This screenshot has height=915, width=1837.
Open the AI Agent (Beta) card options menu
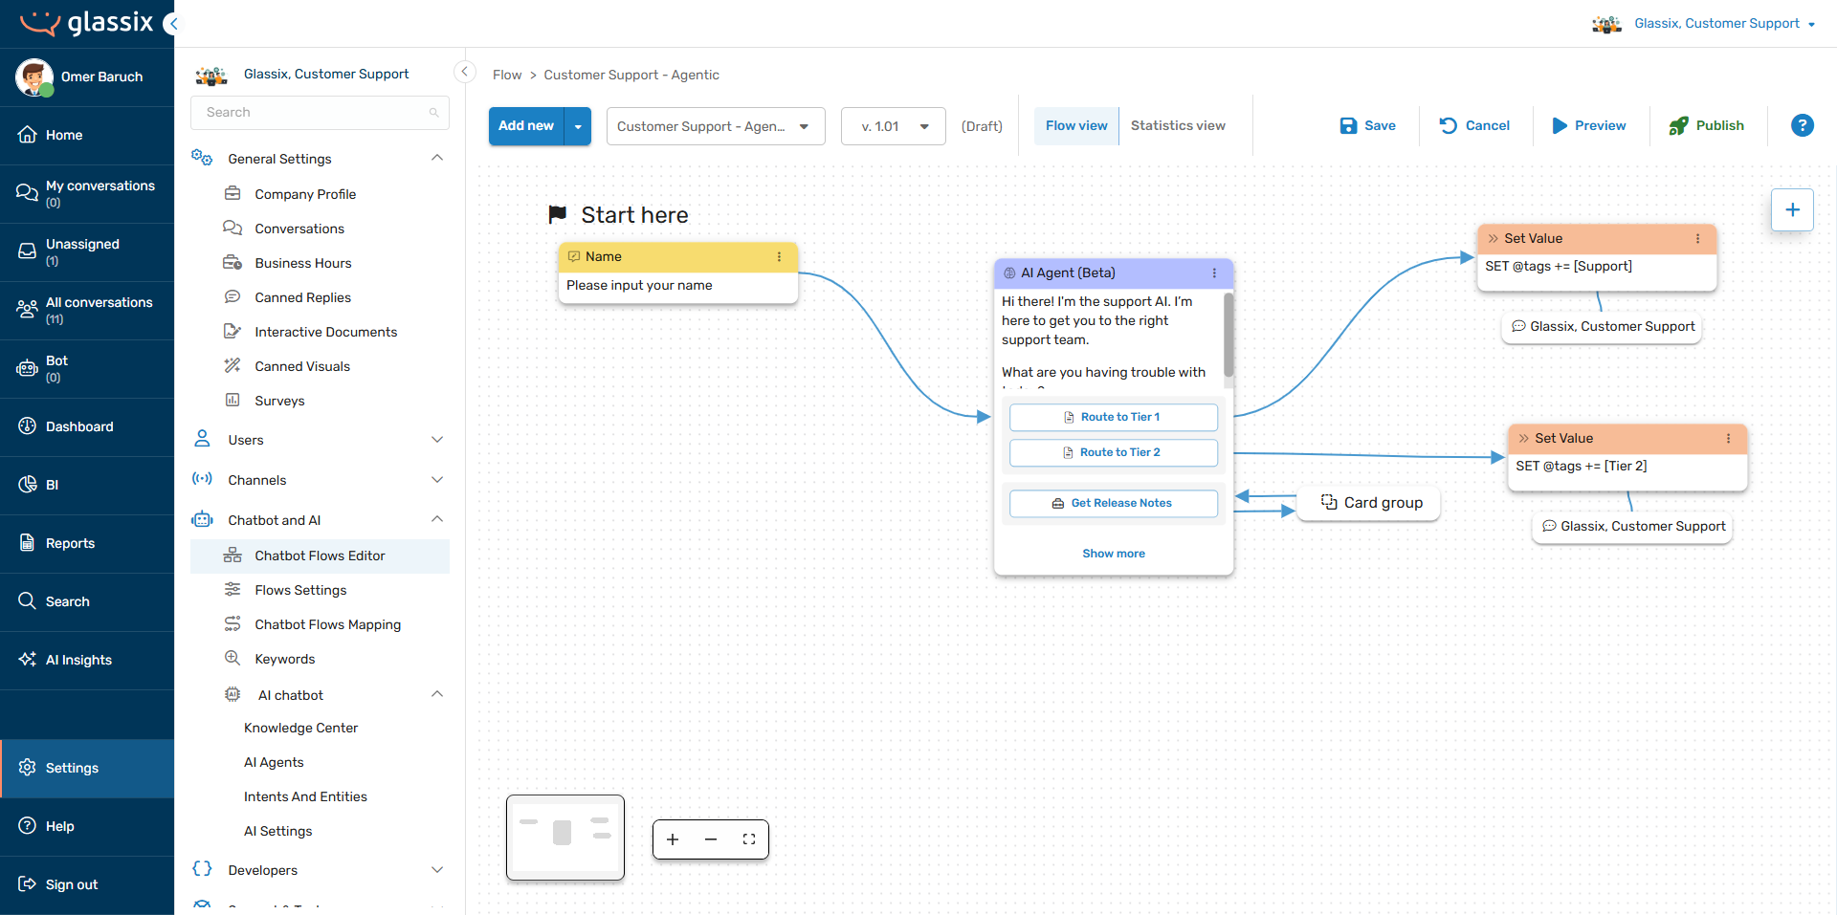1214,272
